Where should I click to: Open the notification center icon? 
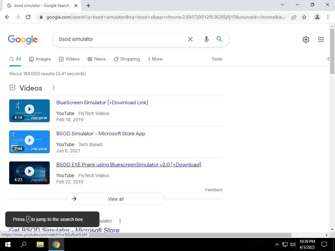point(324,244)
